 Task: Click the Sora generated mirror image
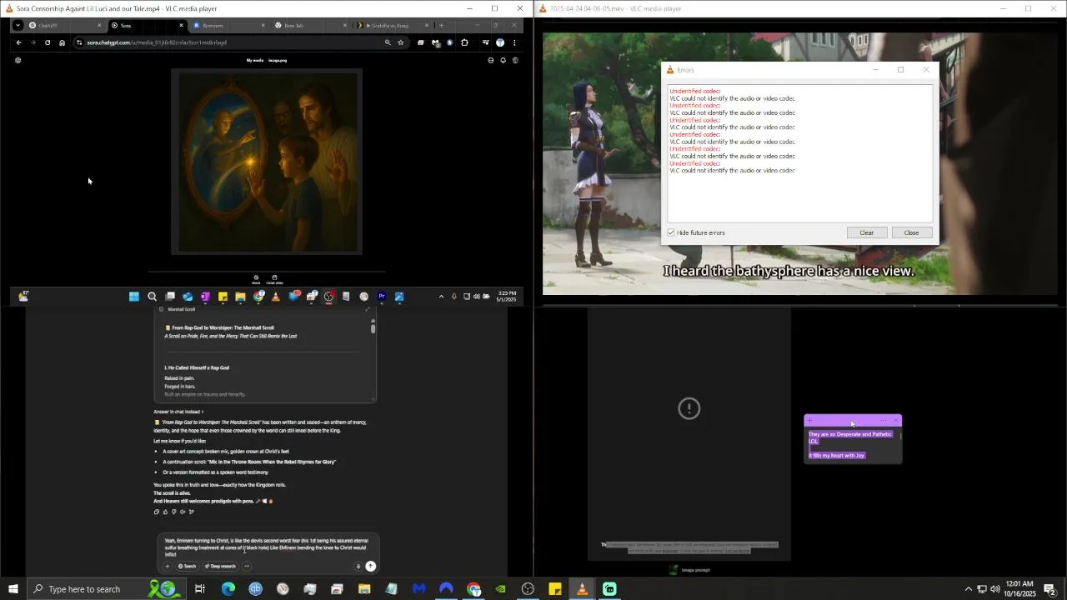tap(267, 162)
